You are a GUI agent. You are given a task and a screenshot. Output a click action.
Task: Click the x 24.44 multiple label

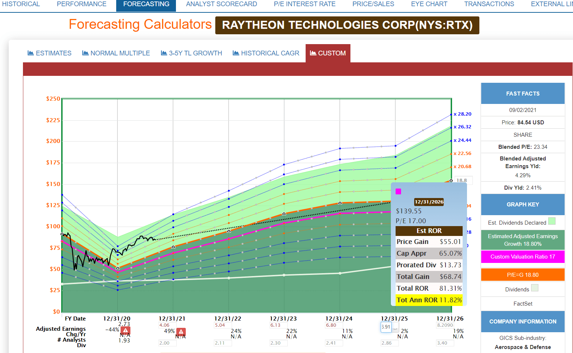463,140
